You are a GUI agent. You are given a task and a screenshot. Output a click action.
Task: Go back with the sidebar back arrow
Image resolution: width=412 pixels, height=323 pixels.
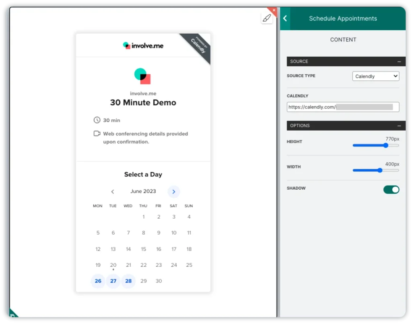(x=285, y=18)
